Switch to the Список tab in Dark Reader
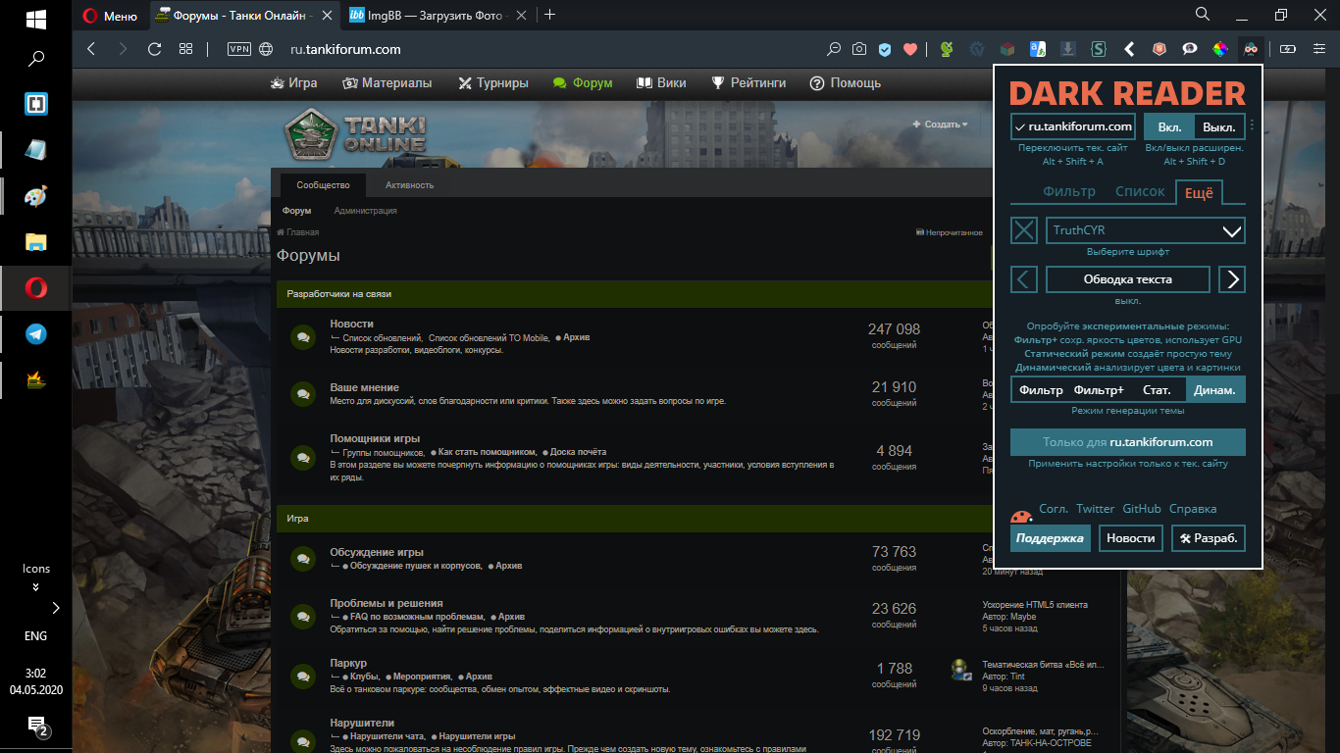Screen dimensions: 1340x753 [x=1140, y=192]
